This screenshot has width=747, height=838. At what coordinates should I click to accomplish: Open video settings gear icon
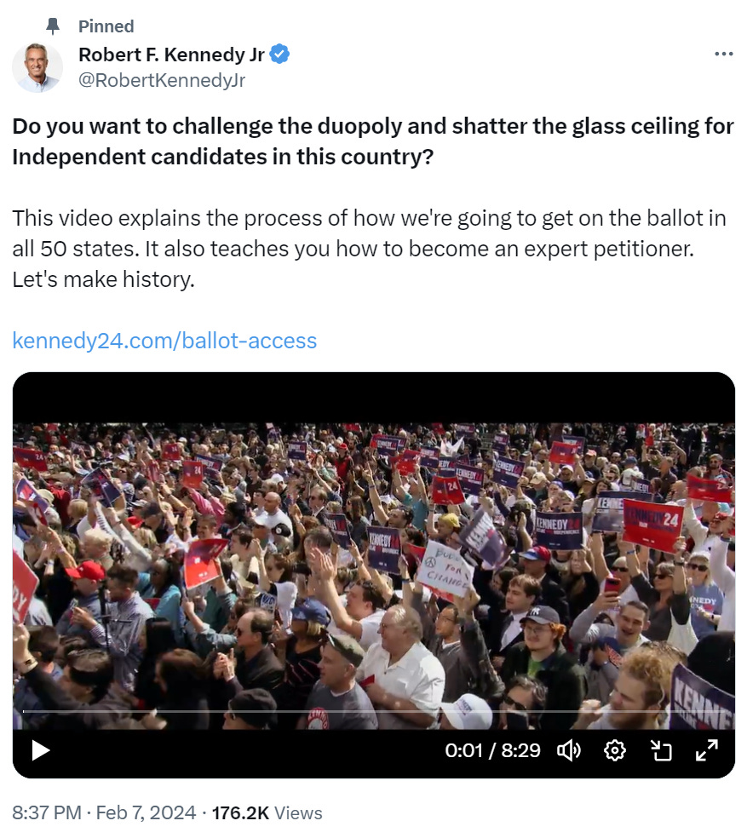(x=614, y=750)
